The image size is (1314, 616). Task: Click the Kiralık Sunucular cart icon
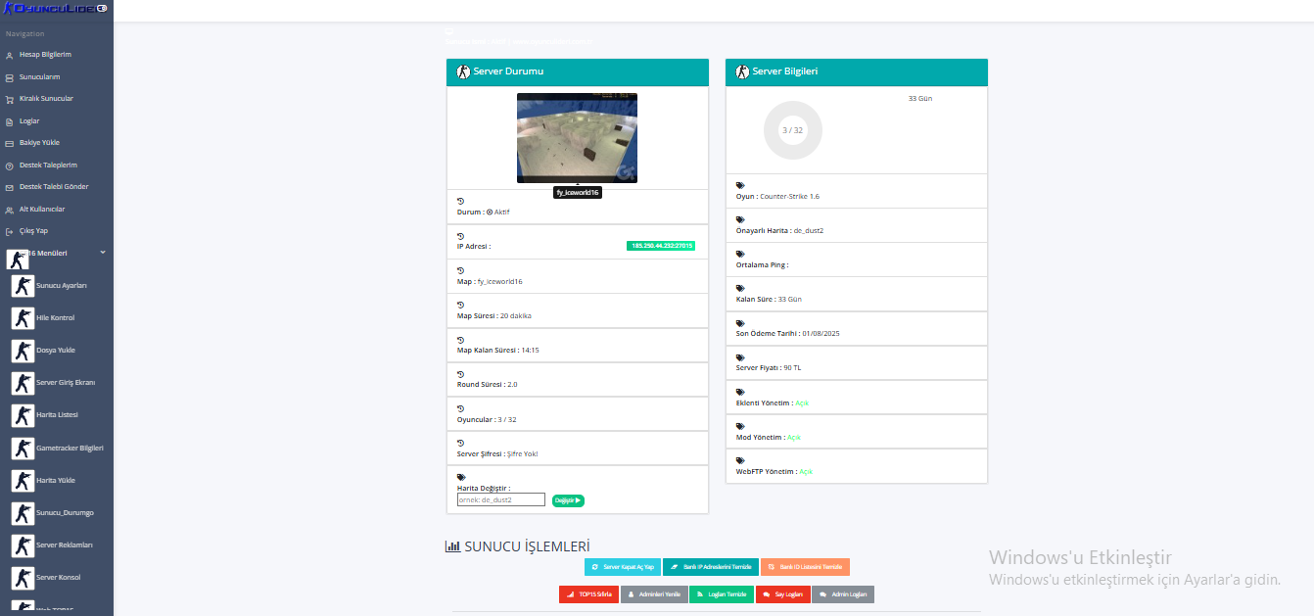[9, 99]
